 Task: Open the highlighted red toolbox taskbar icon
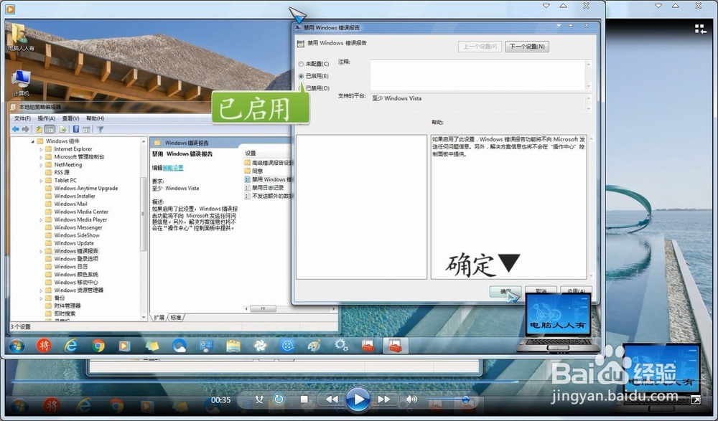pos(395,346)
